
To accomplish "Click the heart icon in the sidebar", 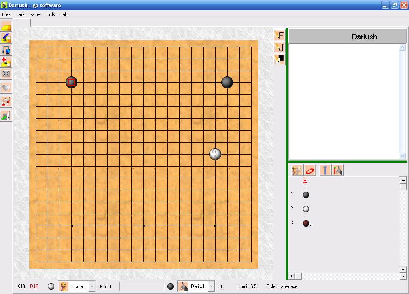I will pos(6,87).
